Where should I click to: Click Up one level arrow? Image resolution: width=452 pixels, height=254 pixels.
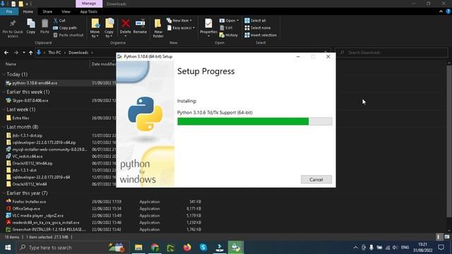30,53
